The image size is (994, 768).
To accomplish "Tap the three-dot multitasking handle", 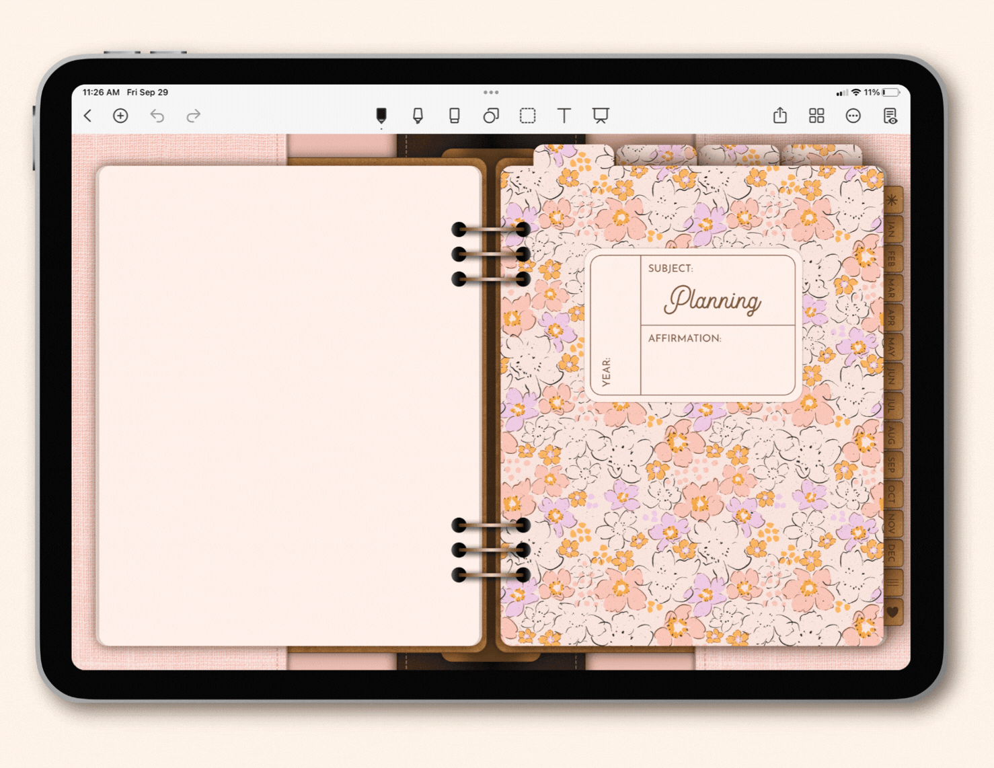I will pos(491,92).
